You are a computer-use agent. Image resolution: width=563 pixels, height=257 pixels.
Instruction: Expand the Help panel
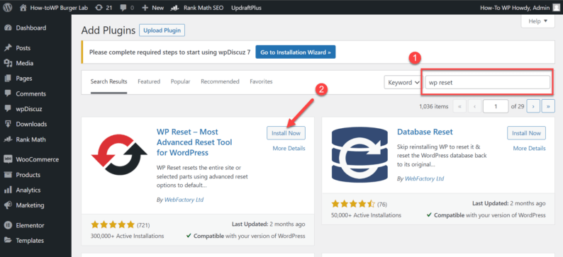[x=538, y=21]
